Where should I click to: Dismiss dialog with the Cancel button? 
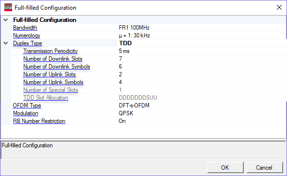265,167
